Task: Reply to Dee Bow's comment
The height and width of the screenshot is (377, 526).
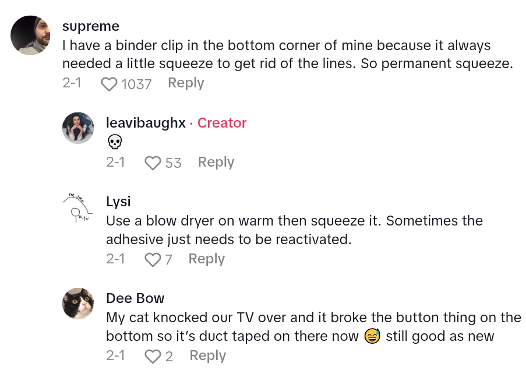Action: (208, 355)
